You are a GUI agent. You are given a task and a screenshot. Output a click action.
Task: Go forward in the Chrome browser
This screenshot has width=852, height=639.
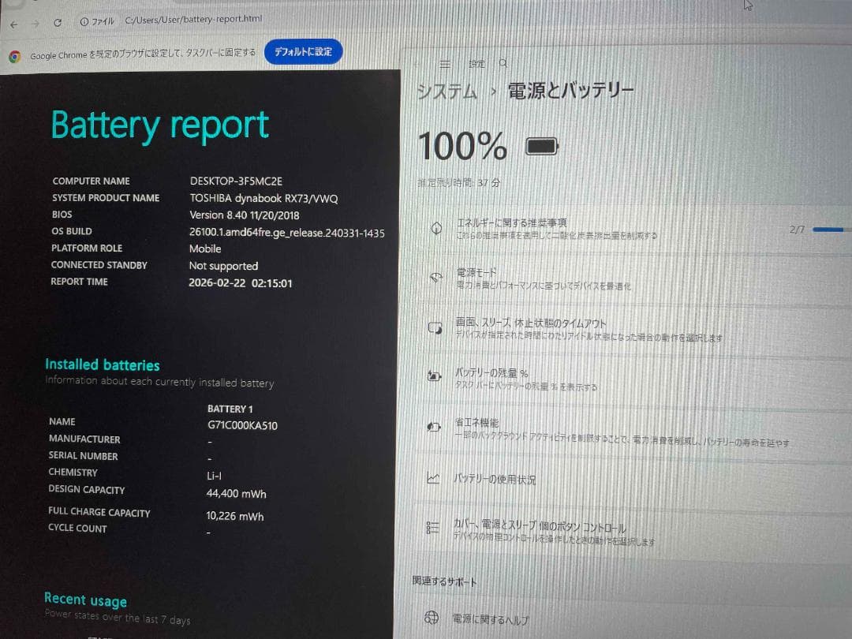35,24
